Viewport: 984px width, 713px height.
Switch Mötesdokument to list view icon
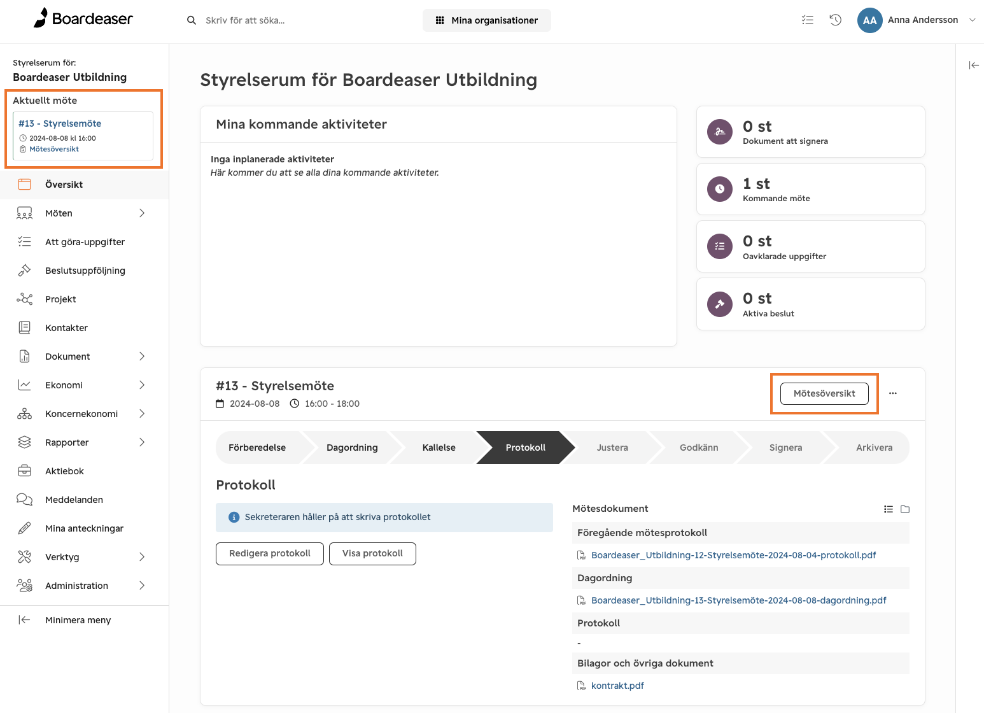[889, 509]
